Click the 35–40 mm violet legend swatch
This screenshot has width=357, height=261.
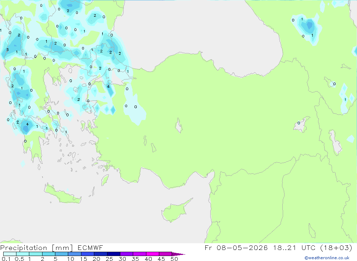click(140, 254)
